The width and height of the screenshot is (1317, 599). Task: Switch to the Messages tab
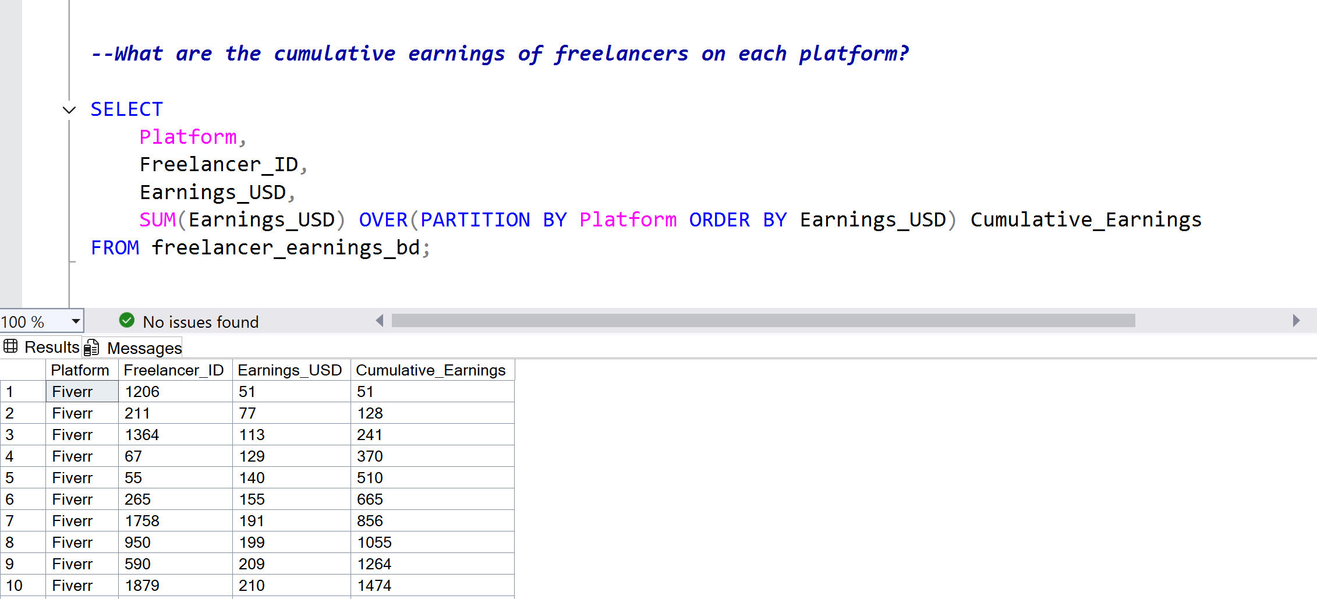tap(144, 348)
